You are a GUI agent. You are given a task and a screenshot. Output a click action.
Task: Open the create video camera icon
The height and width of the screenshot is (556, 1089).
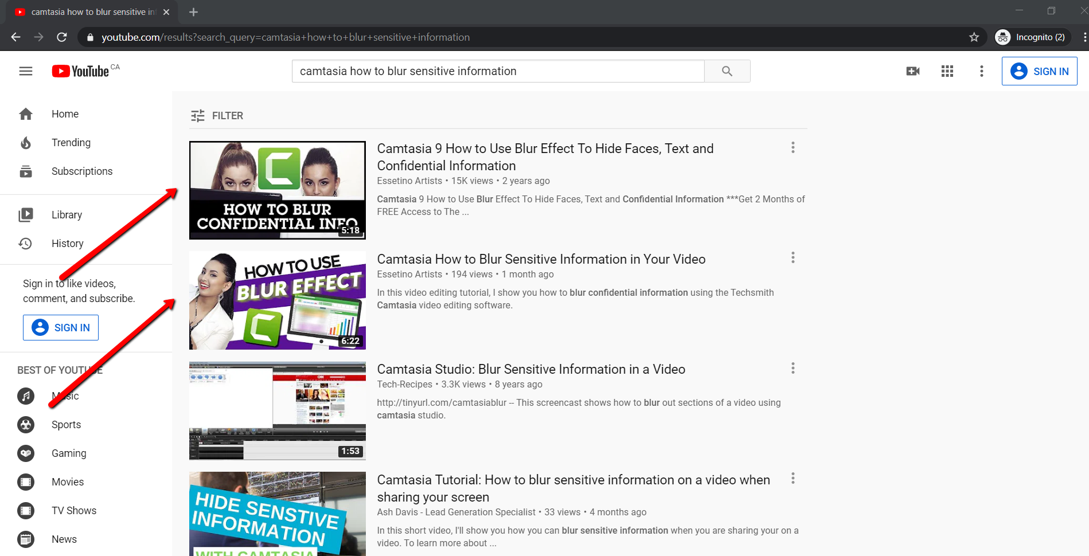point(913,71)
